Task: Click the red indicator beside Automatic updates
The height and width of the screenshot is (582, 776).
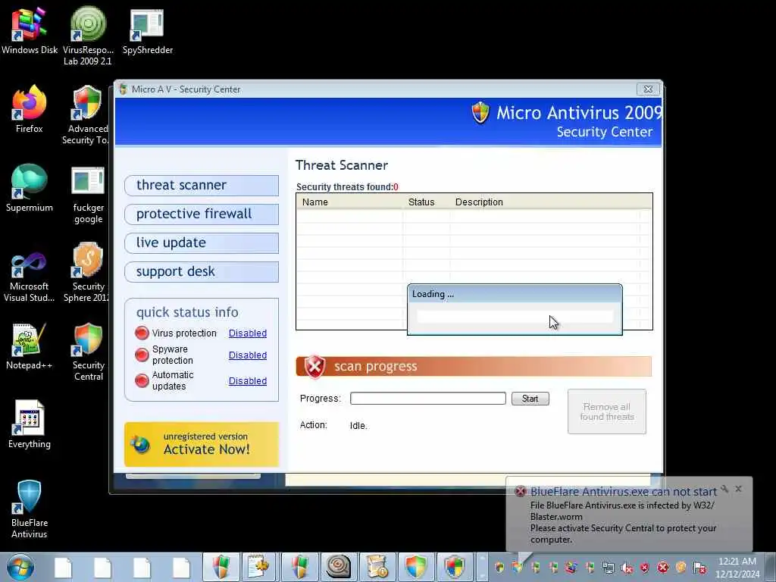Action: [x=142, y=380]
